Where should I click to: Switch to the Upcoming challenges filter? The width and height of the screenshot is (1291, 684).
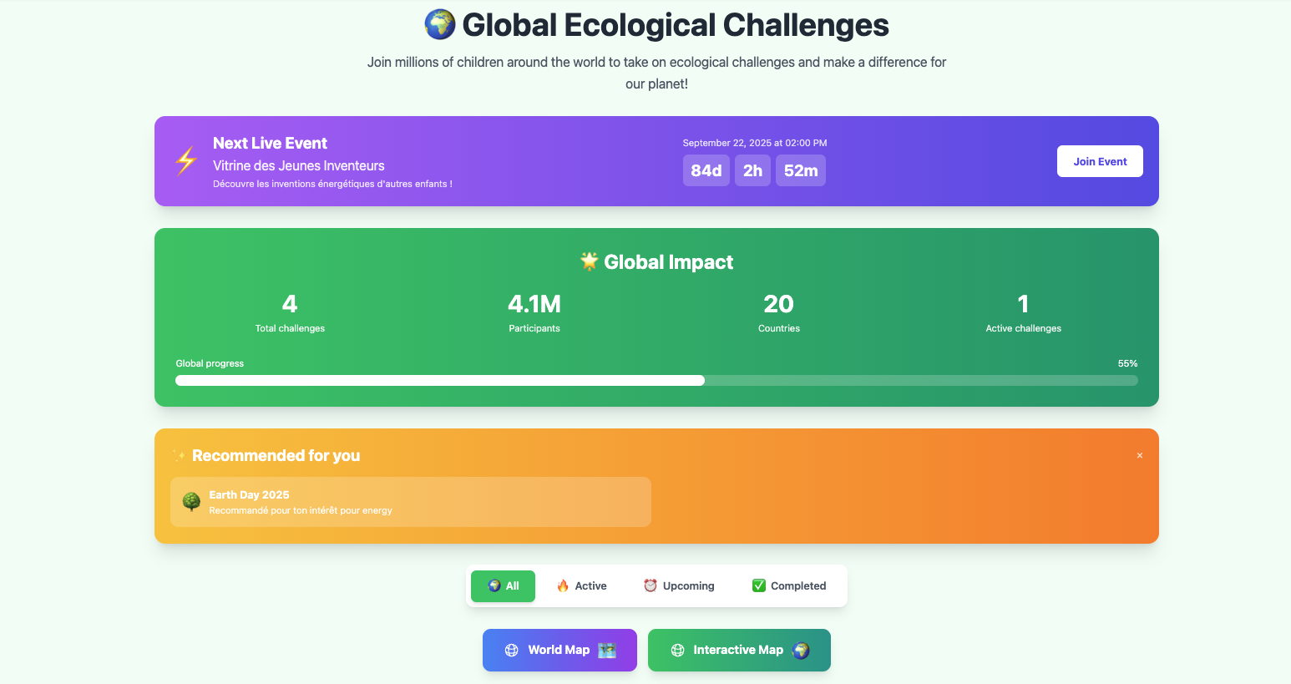pyautogui.click(x=679, y=586)
